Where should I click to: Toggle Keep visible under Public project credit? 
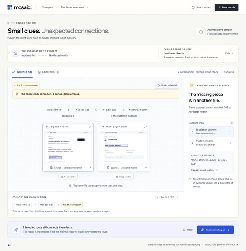(x=123, y=177)
